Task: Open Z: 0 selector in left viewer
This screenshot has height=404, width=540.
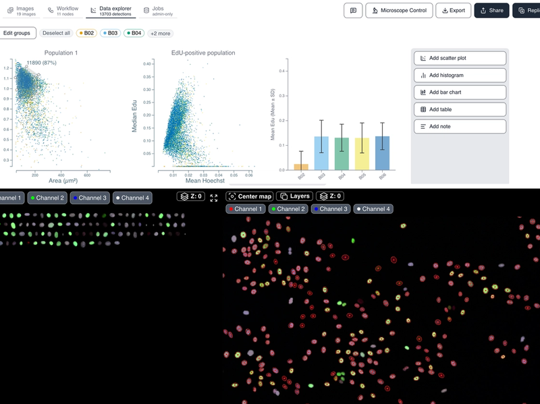Action: click(191, 196)
